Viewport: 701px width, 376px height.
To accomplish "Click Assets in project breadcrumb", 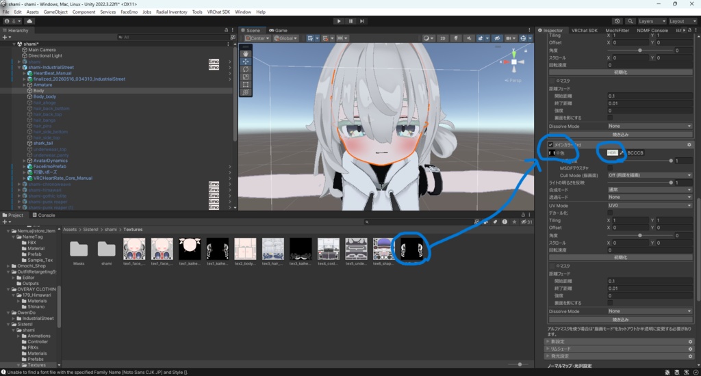I will [70, 230].
